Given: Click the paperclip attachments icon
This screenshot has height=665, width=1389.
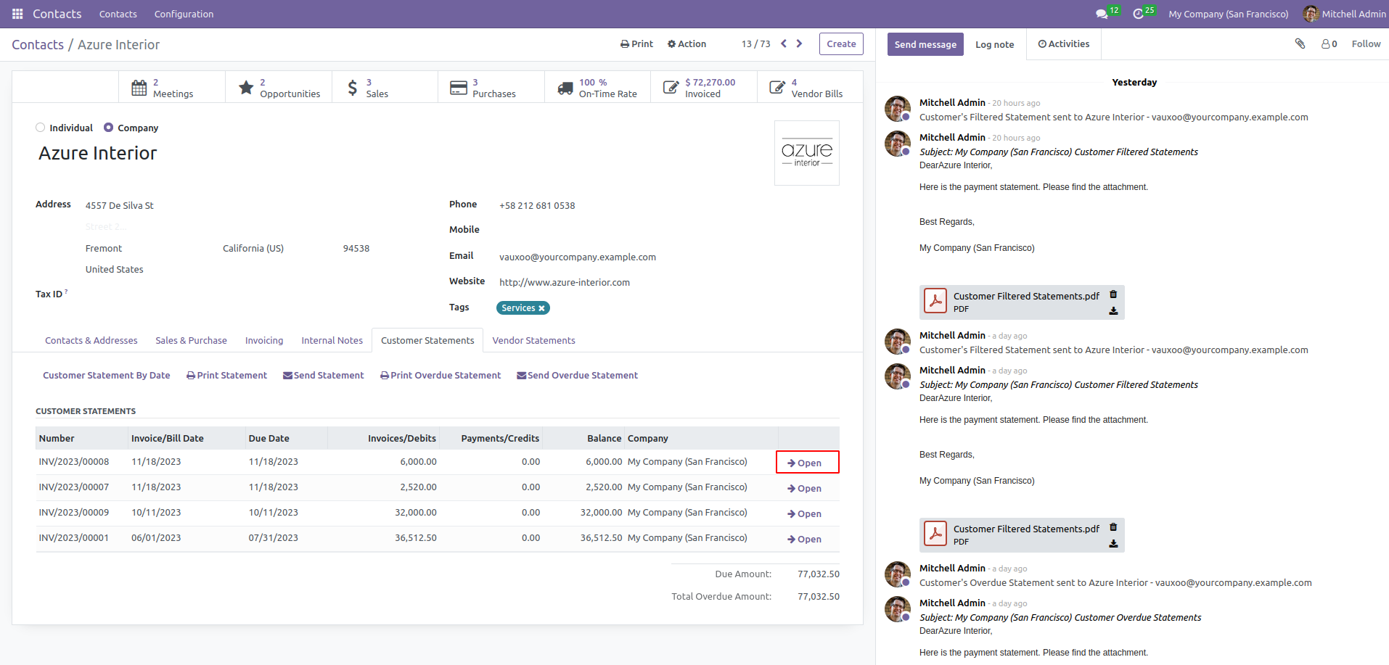Looking at the screenshot, I should tap(1300, 44).
